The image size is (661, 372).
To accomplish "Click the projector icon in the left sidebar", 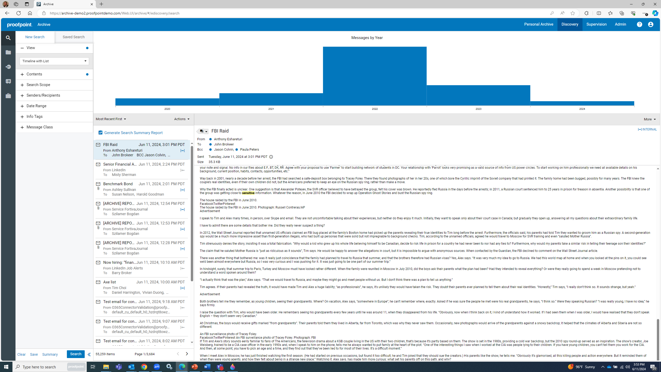I will click(8, 81).
